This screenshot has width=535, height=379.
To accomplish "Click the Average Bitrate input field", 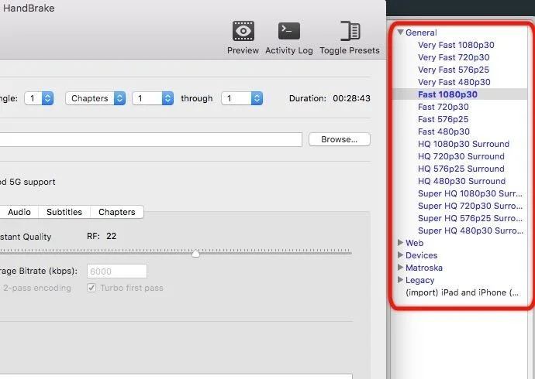I will 117,271.
